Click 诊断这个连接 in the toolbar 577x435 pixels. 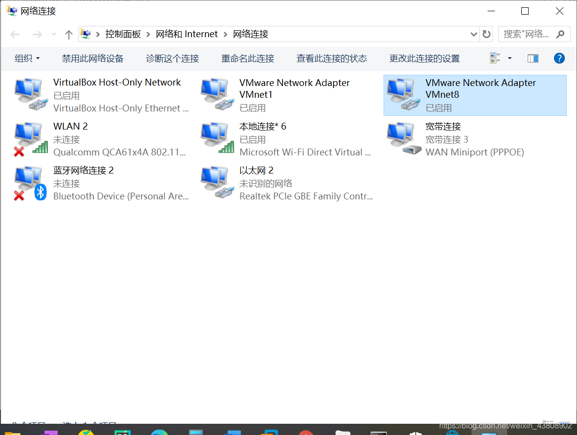[172, 58]
